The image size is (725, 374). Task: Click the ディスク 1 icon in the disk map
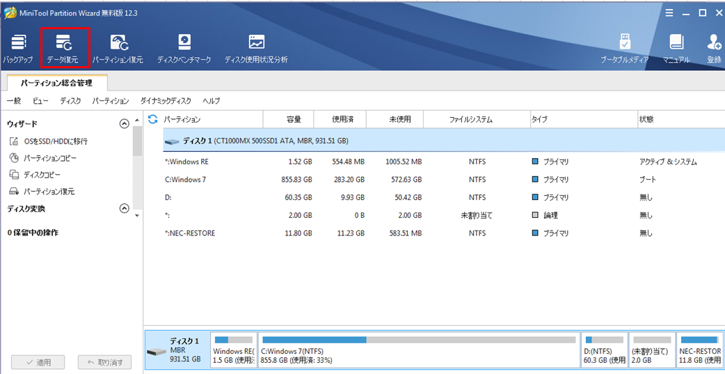(x=157, y=352)
